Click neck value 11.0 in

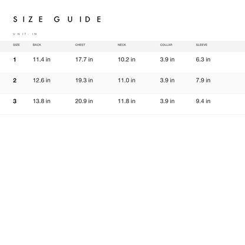pyautogui.click(x=127, y=80)
